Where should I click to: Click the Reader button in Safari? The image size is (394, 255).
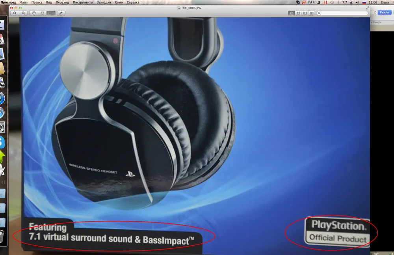tap(385, 12)
